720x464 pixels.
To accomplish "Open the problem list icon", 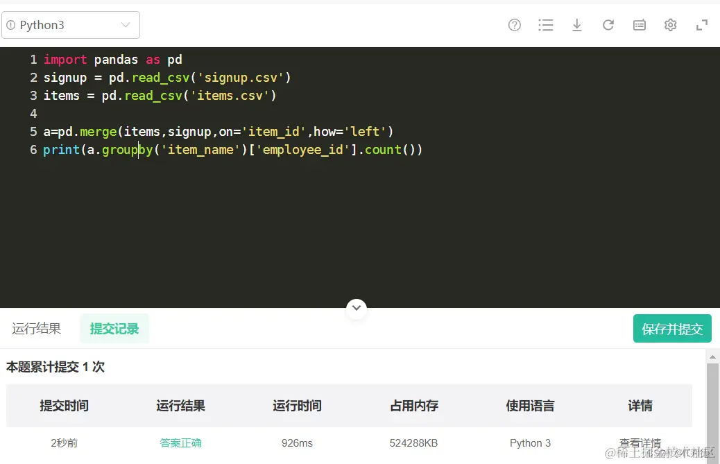I will (x=545, y=25).
